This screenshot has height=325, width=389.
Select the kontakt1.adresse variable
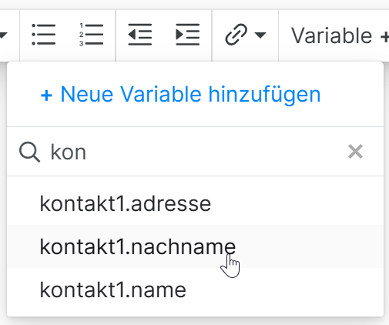pos(195,203)
